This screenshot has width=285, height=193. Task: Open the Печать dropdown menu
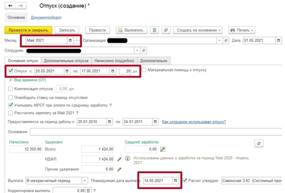point(242,30)
